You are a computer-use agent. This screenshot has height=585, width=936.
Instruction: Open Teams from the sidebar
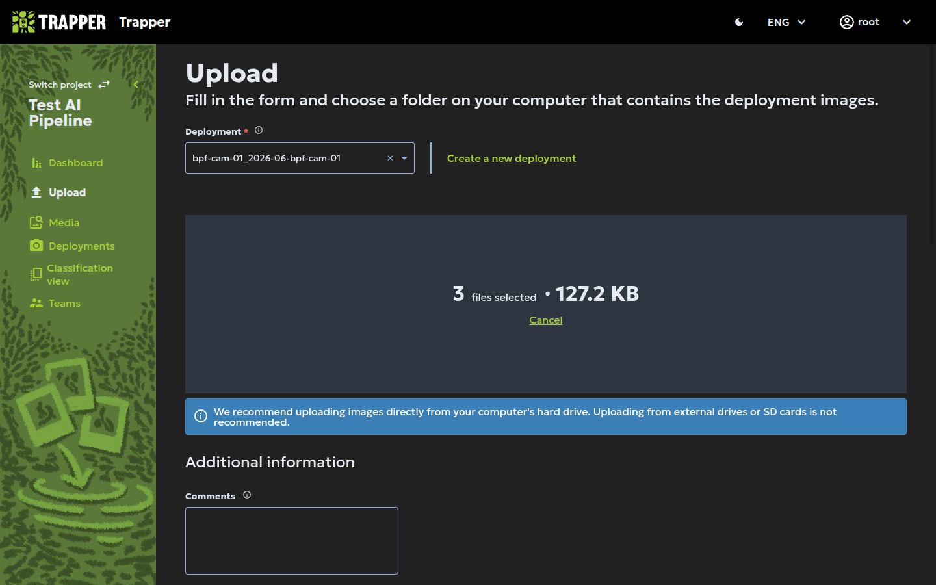pos(64,304)
